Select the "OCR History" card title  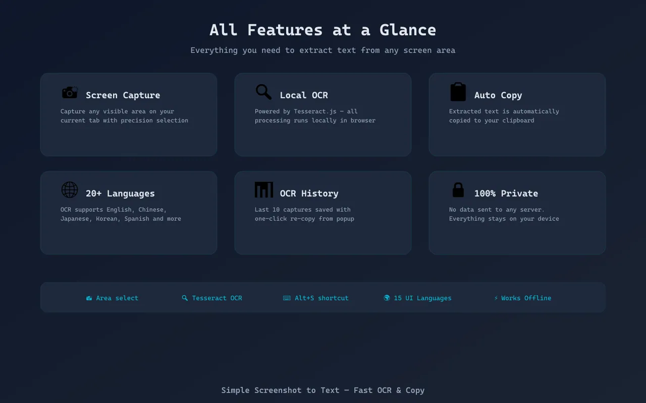pos(309,193)
